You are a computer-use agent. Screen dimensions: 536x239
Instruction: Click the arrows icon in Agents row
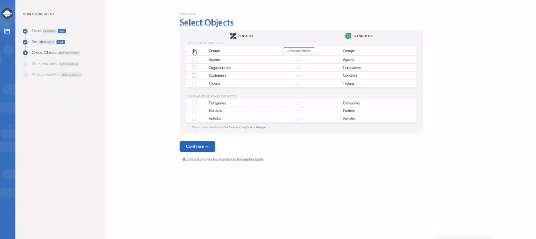(299, 60)
